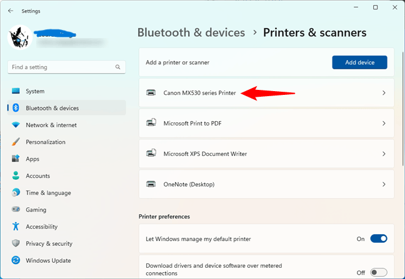Open Windows Update settings
This screenshot has width=405, height=279.
point(67,260)
